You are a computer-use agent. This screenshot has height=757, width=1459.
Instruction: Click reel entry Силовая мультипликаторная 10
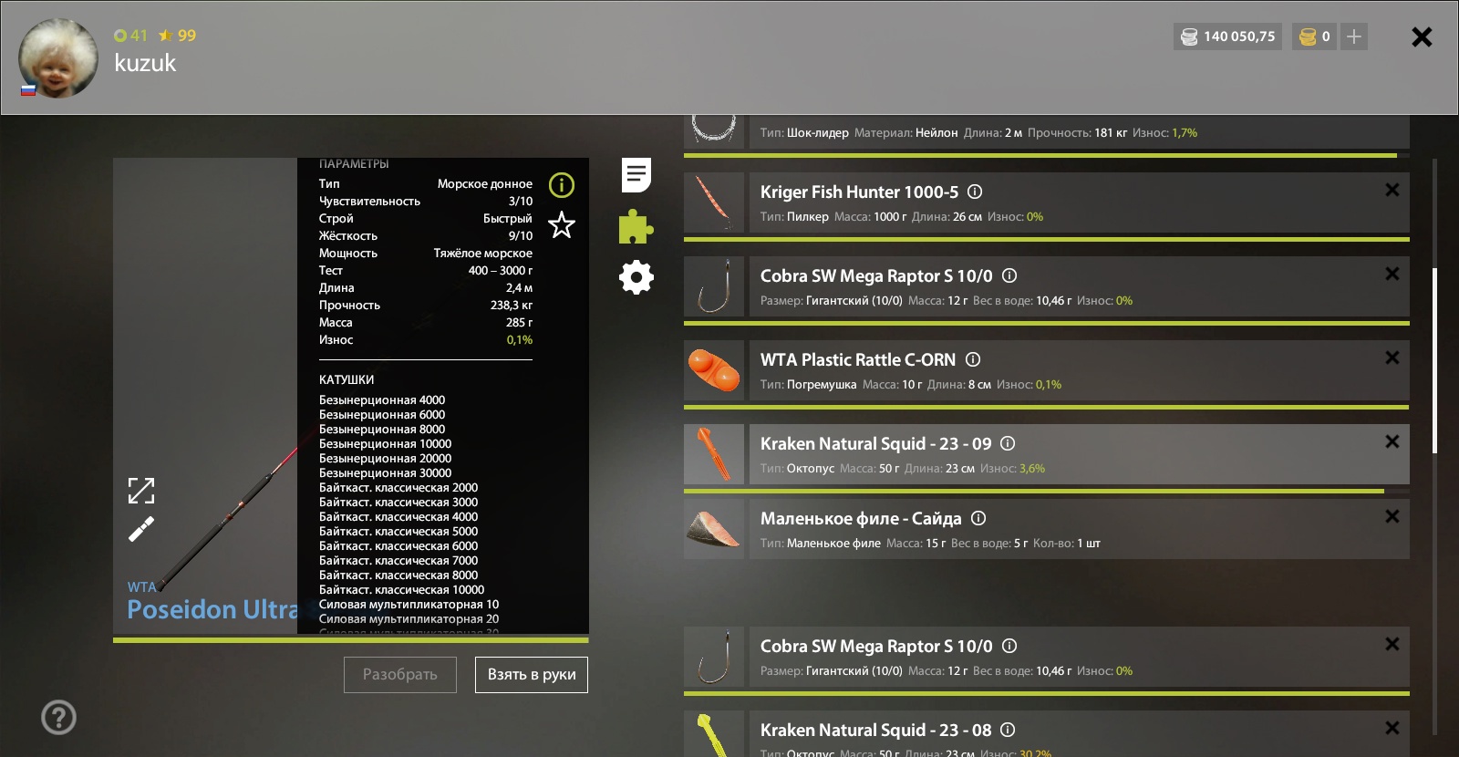pos(409,604)
